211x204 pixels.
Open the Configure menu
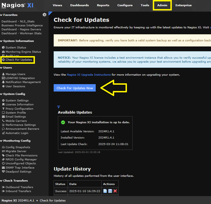(125, 5)
